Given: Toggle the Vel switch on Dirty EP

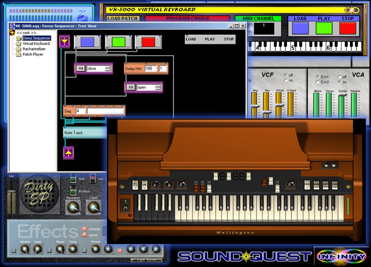Looking at the screenshot, I should tap(93, 178).
